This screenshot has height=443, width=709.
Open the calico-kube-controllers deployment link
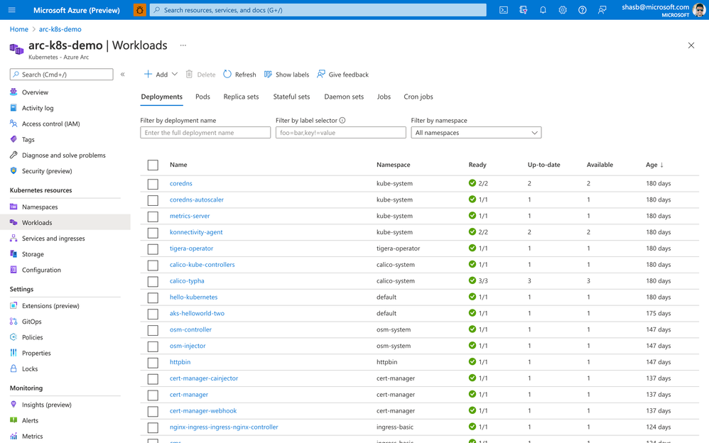point(202,264)
